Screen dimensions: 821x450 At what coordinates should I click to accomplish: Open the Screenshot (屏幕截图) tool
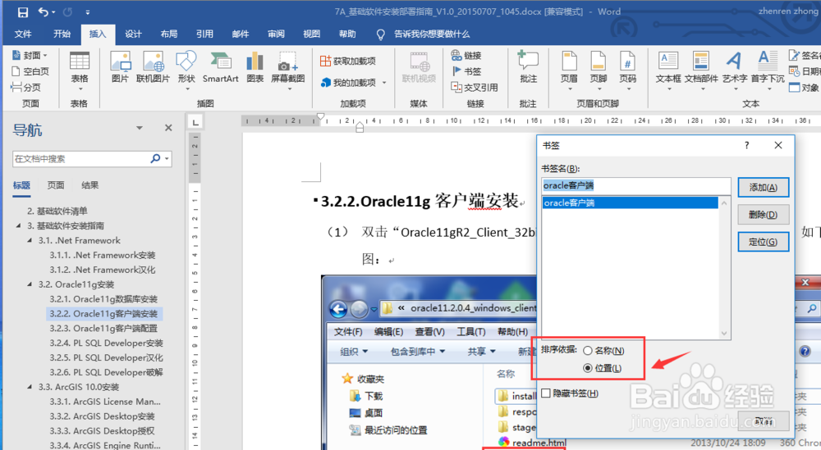[x=288, y=70]
